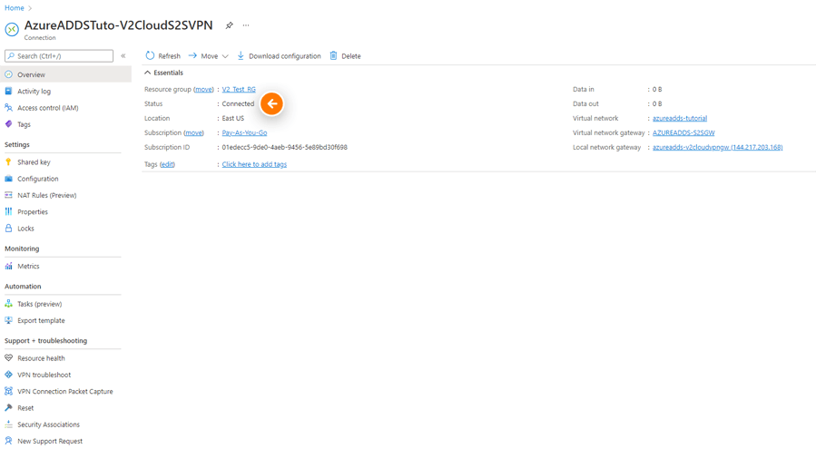Screen dimensions: 816x449
Task: Click the Configuration icon
Action: (x=8, y=179)
